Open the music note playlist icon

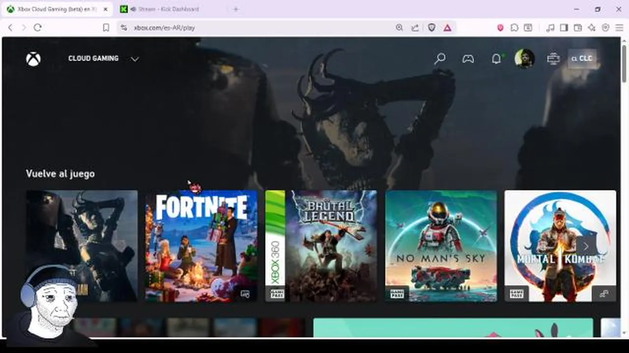pyautogui.click(x=550, y=28)
